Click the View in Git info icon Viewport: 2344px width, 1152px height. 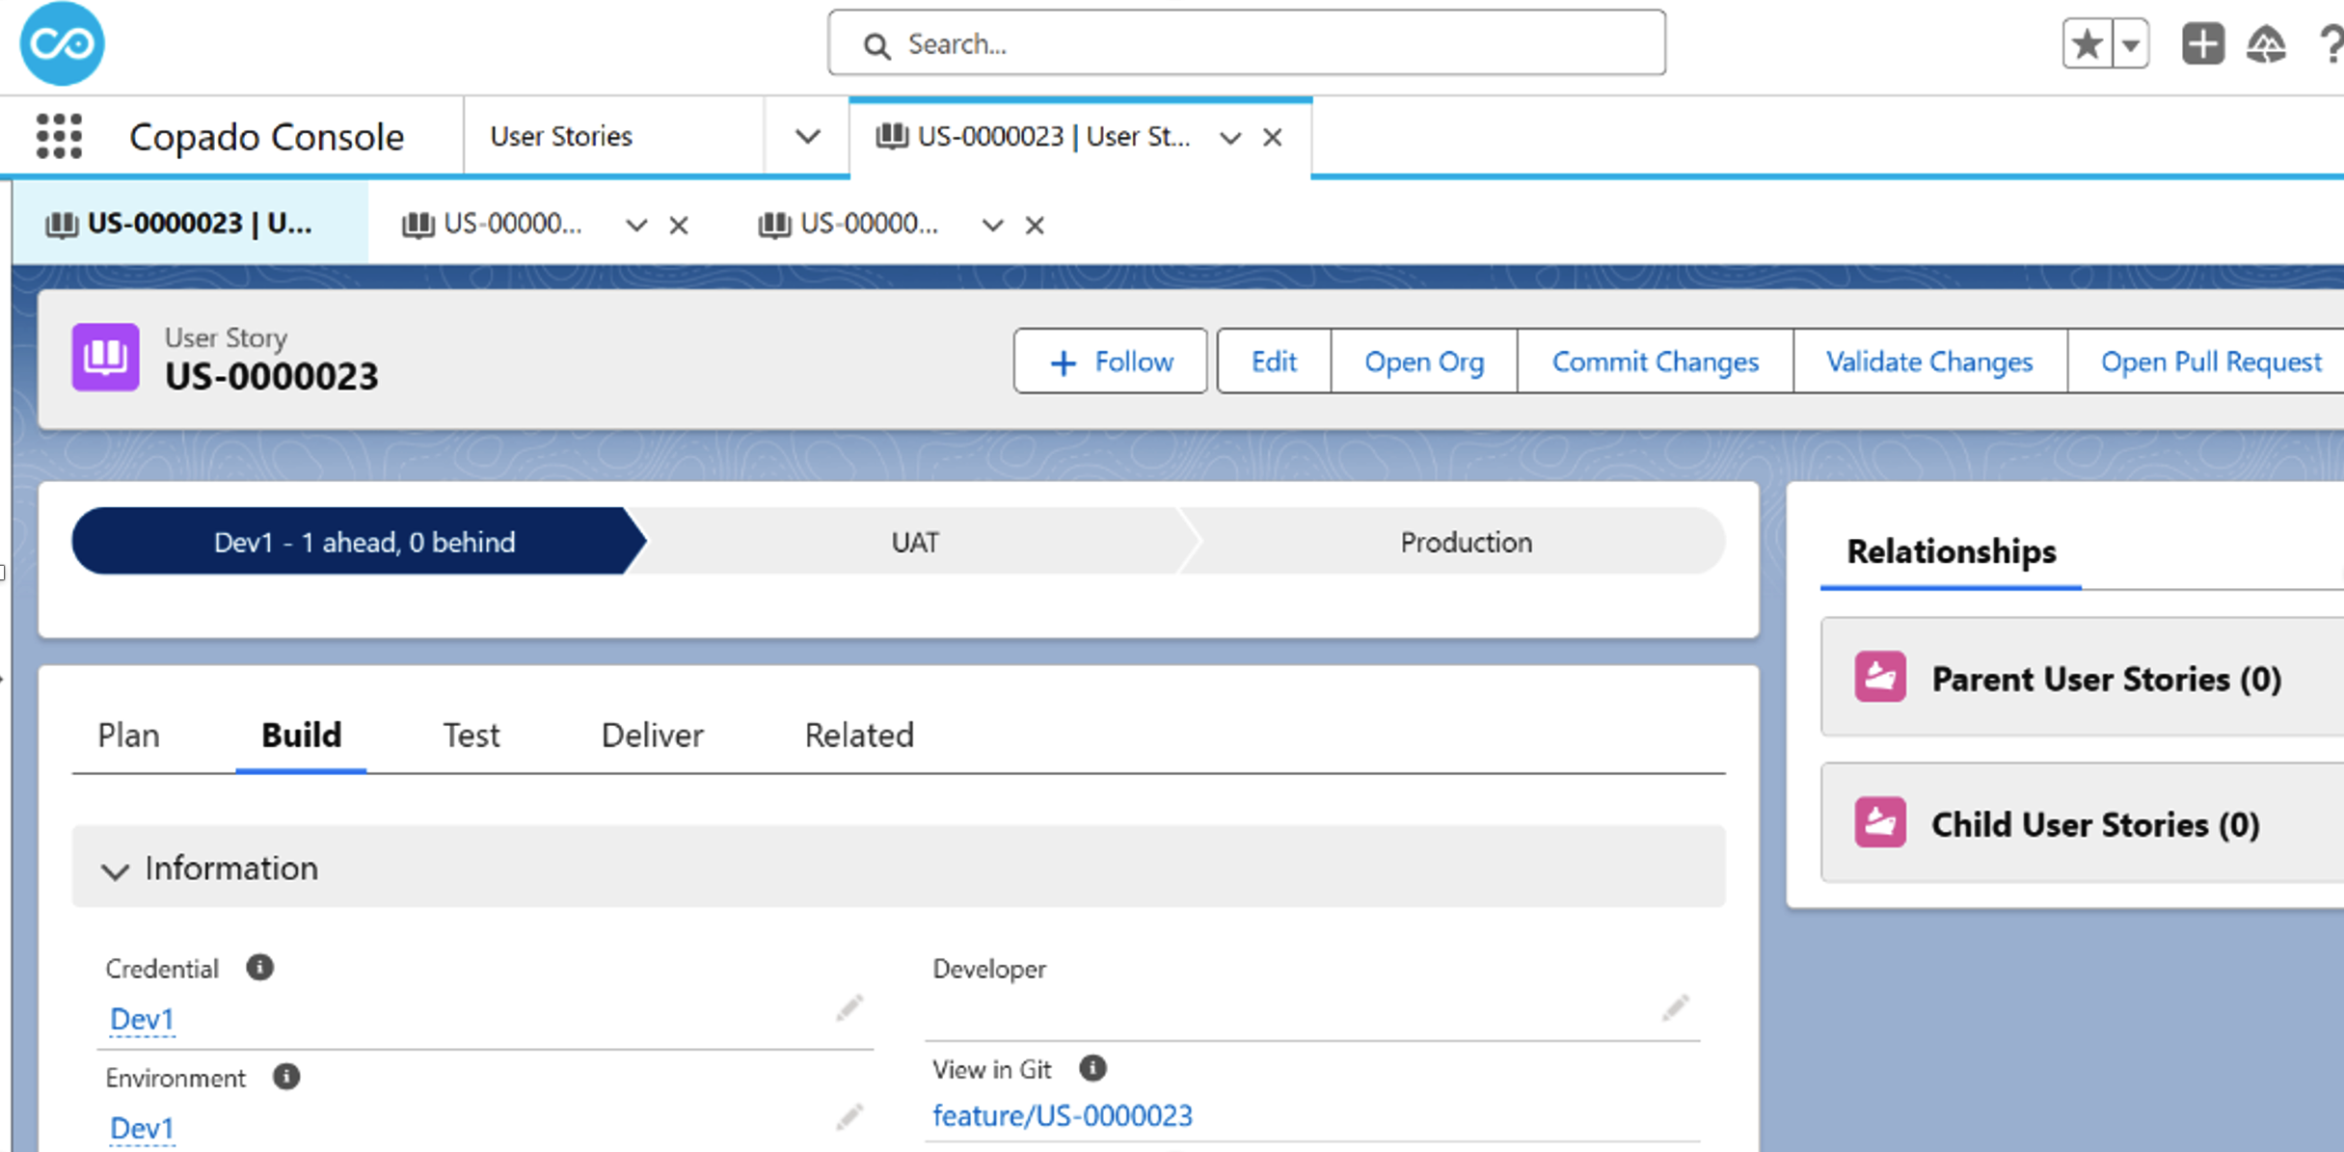[x=1092, y=1068]
